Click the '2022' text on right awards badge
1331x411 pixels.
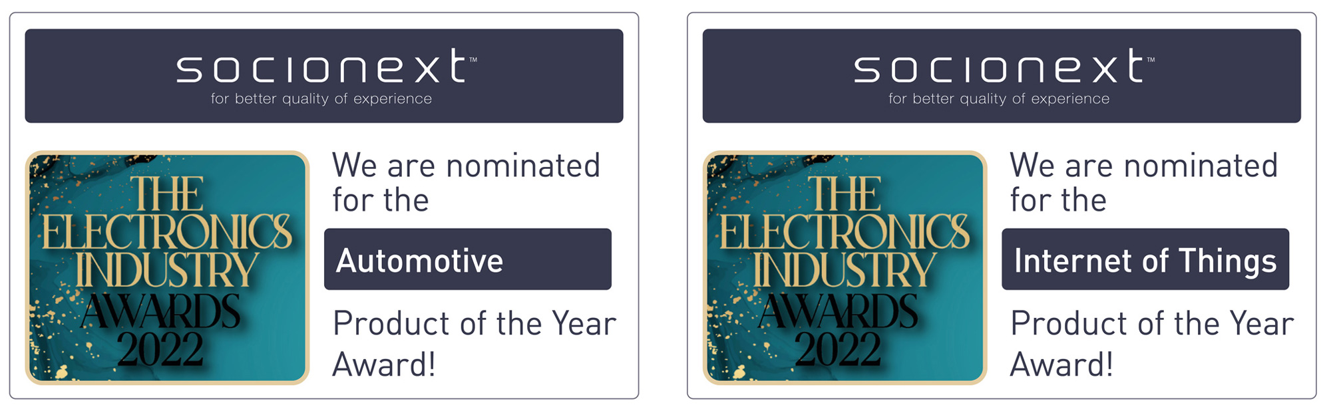pos(838,350)
